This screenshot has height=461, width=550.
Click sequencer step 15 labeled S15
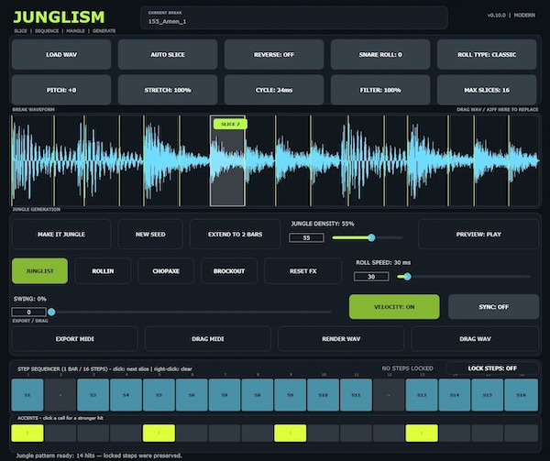pos(488,395)
